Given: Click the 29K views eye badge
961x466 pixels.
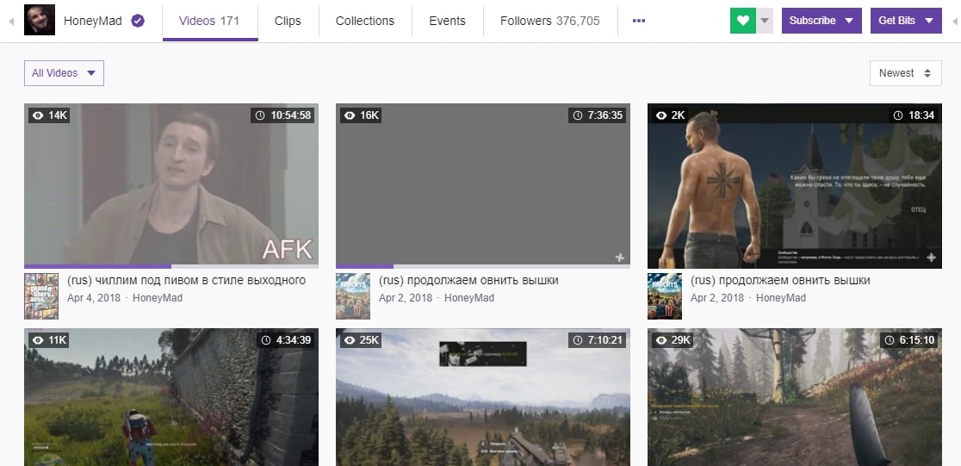Looking at the screenshot, I should [673, 340].
